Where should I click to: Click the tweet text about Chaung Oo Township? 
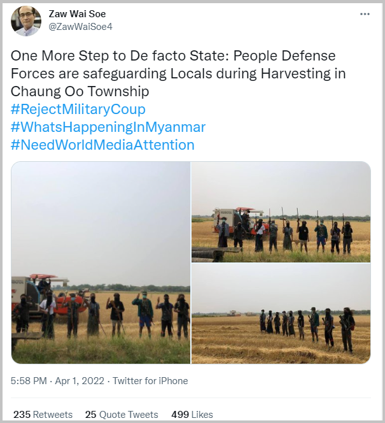click(178, 73)
